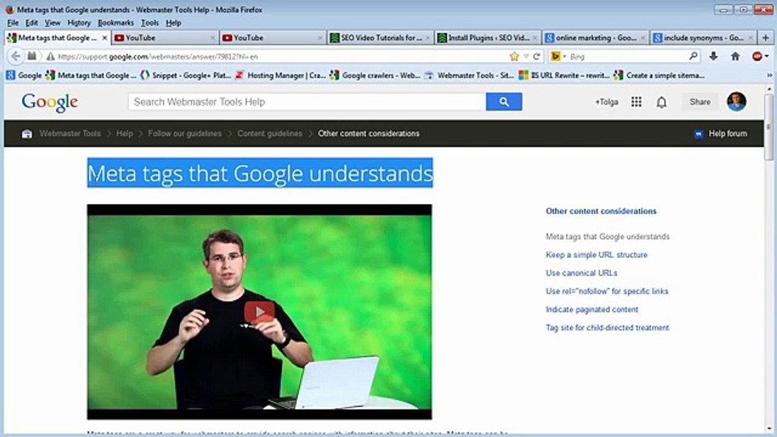This screenshot has width=777, height=437.
Task: Click the Share button
Action: click(700, 102)
